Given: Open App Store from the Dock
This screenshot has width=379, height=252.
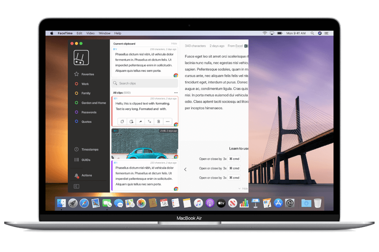Looking at the screenshot, I should [x=278, y=203].
